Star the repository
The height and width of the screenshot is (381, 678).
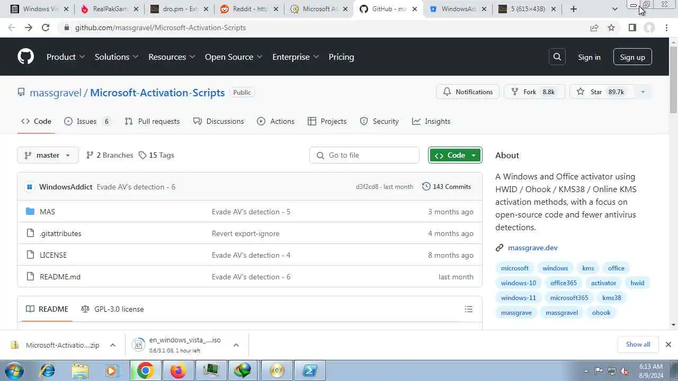[x=602, y=92]
